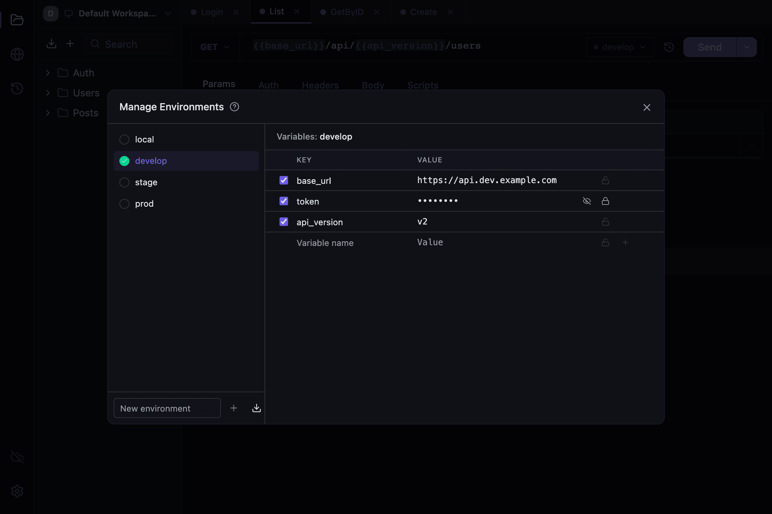Viewport: 772px width, 514px height.
Task: Click the cloud-off sync icon in sidebar
Action: pos(17,457)
